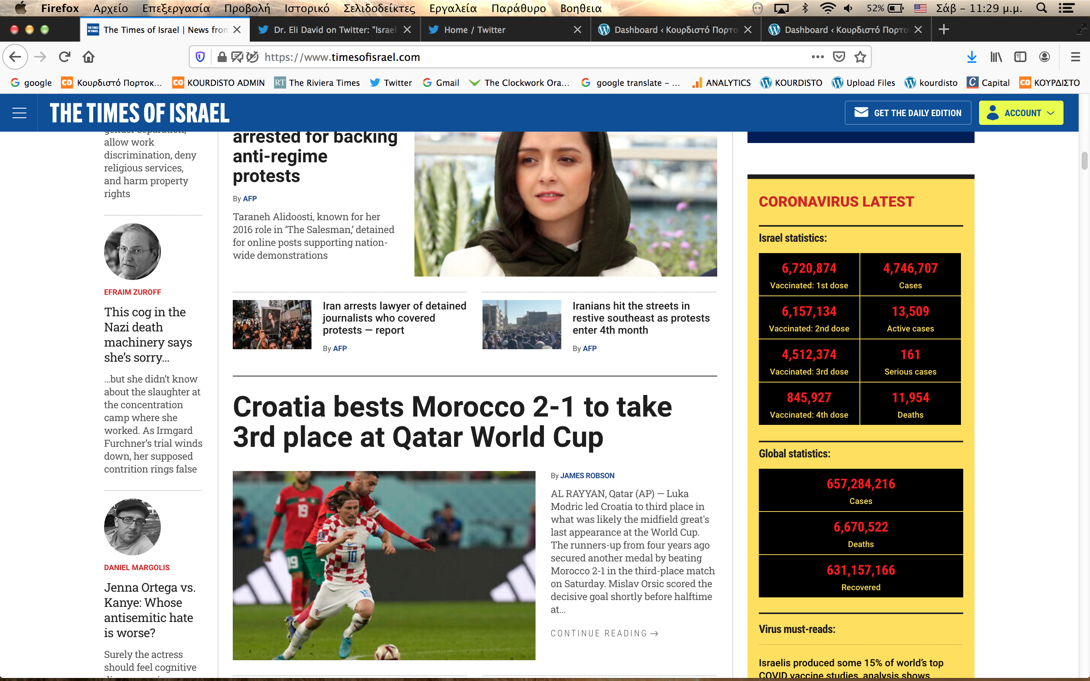Open the Jenna Ortega vs. Kanye blog post
The height and width of the screenshot is (681, 1090).
[149, 610]
